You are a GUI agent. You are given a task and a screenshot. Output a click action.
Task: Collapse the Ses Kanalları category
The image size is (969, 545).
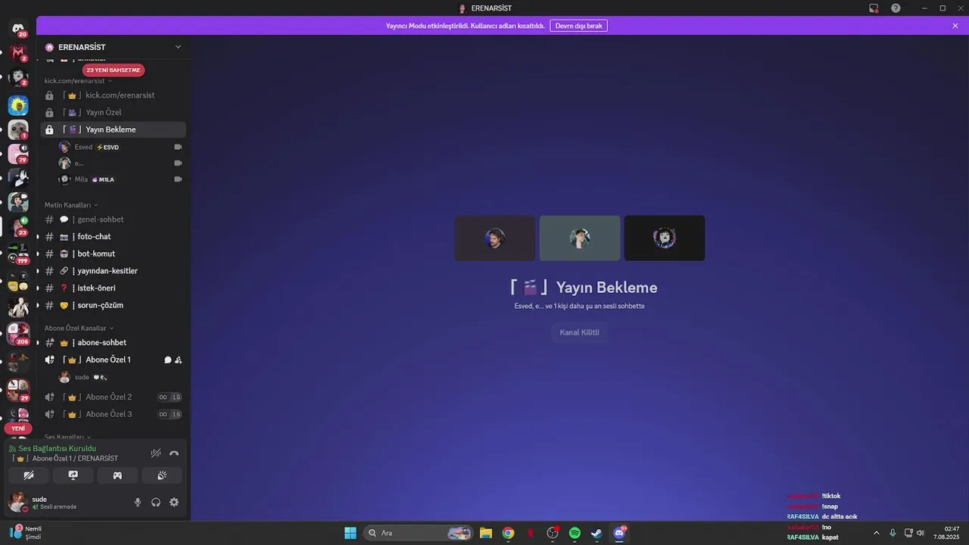67,437
